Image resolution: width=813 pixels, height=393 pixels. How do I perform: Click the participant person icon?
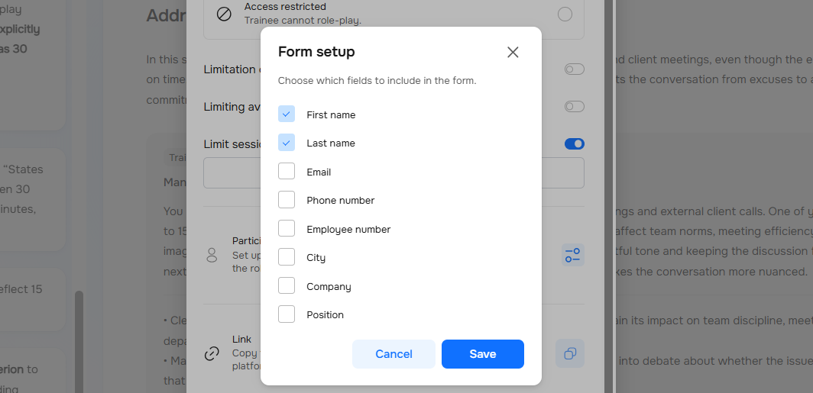click(x=212, y=255)
